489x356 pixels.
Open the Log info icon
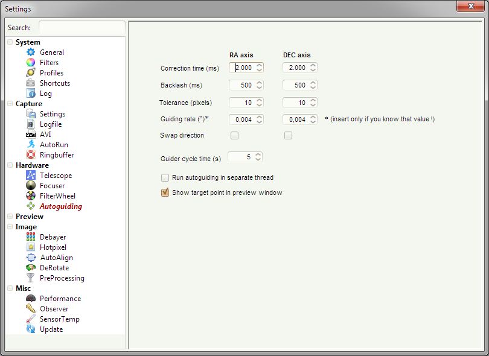31,93
